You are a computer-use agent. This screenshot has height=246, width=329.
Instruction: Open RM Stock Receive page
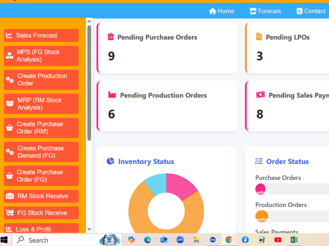(41, 196)
